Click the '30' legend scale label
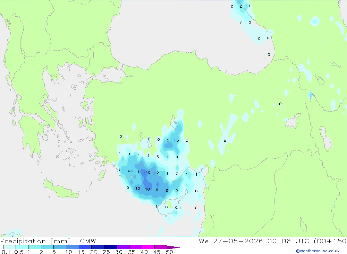The image size is (347, 254). pyautogui.click(x=119, y=252)
